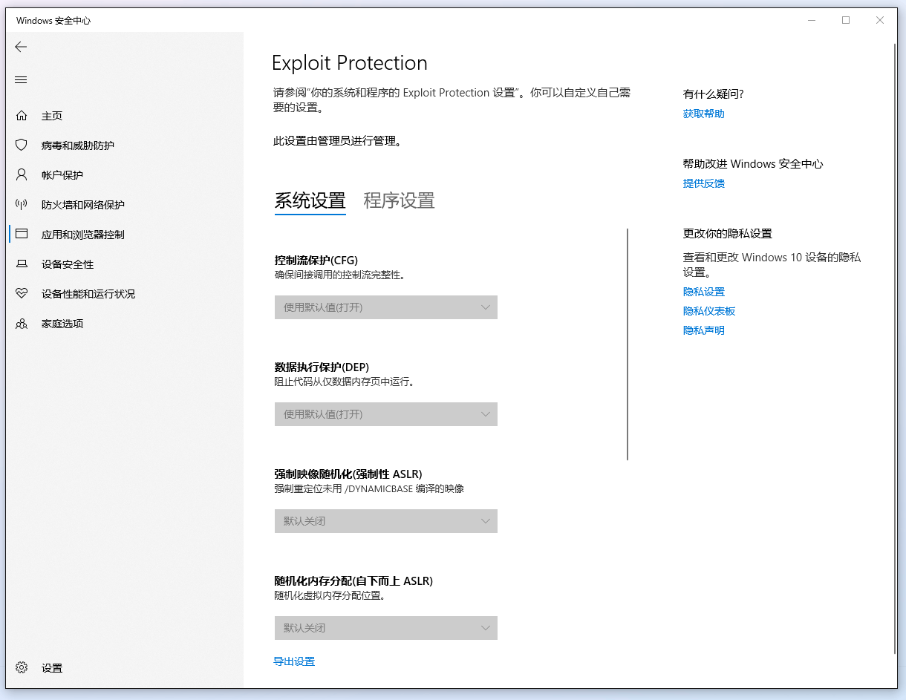Click the 有什么疑问? heading
The image size is (906, 700).
[714, 94]
